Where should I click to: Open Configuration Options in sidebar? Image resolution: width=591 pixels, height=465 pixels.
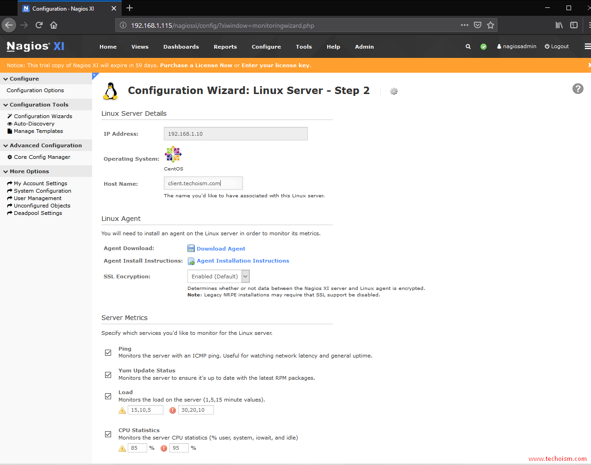point(35,90)
